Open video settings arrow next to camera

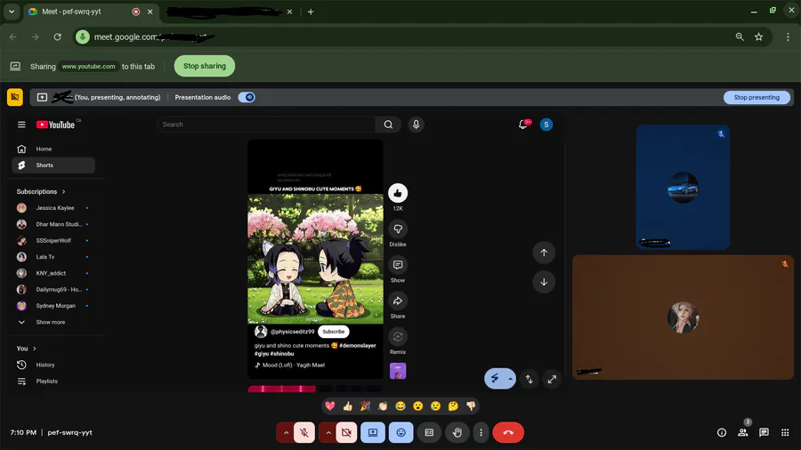click(x=328, y=432)
